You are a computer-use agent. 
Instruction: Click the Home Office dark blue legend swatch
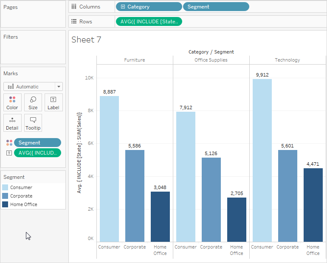click(5, 204)
